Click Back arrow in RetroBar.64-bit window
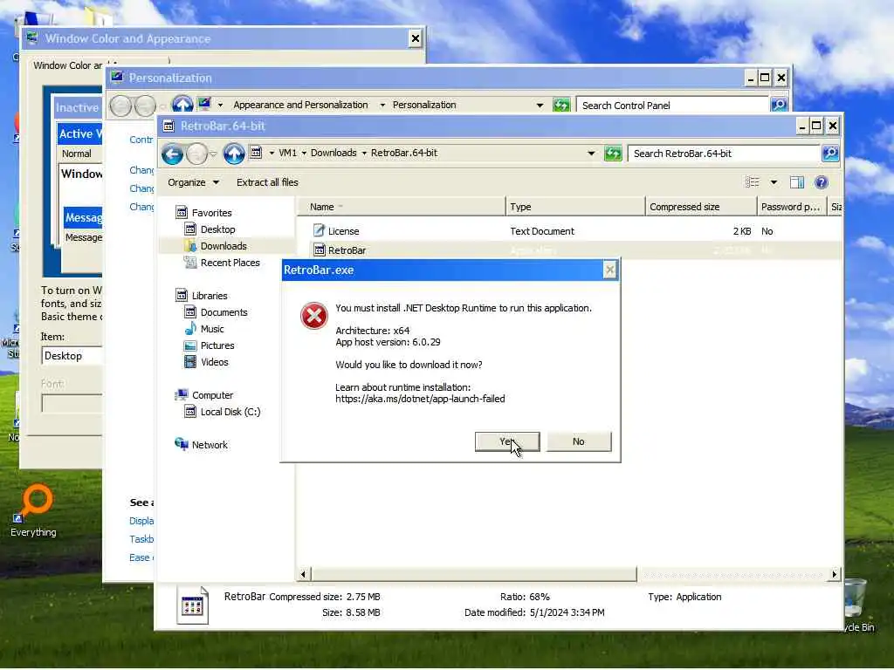The width and height of the screenshot is (894, 670). coord(172,154)
